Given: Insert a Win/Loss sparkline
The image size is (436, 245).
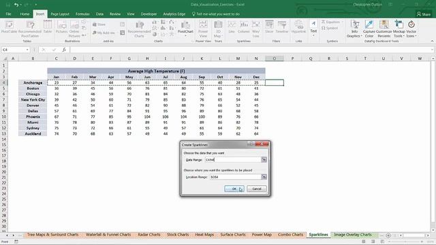Looking at the screenshot, I should coord(256,29).
